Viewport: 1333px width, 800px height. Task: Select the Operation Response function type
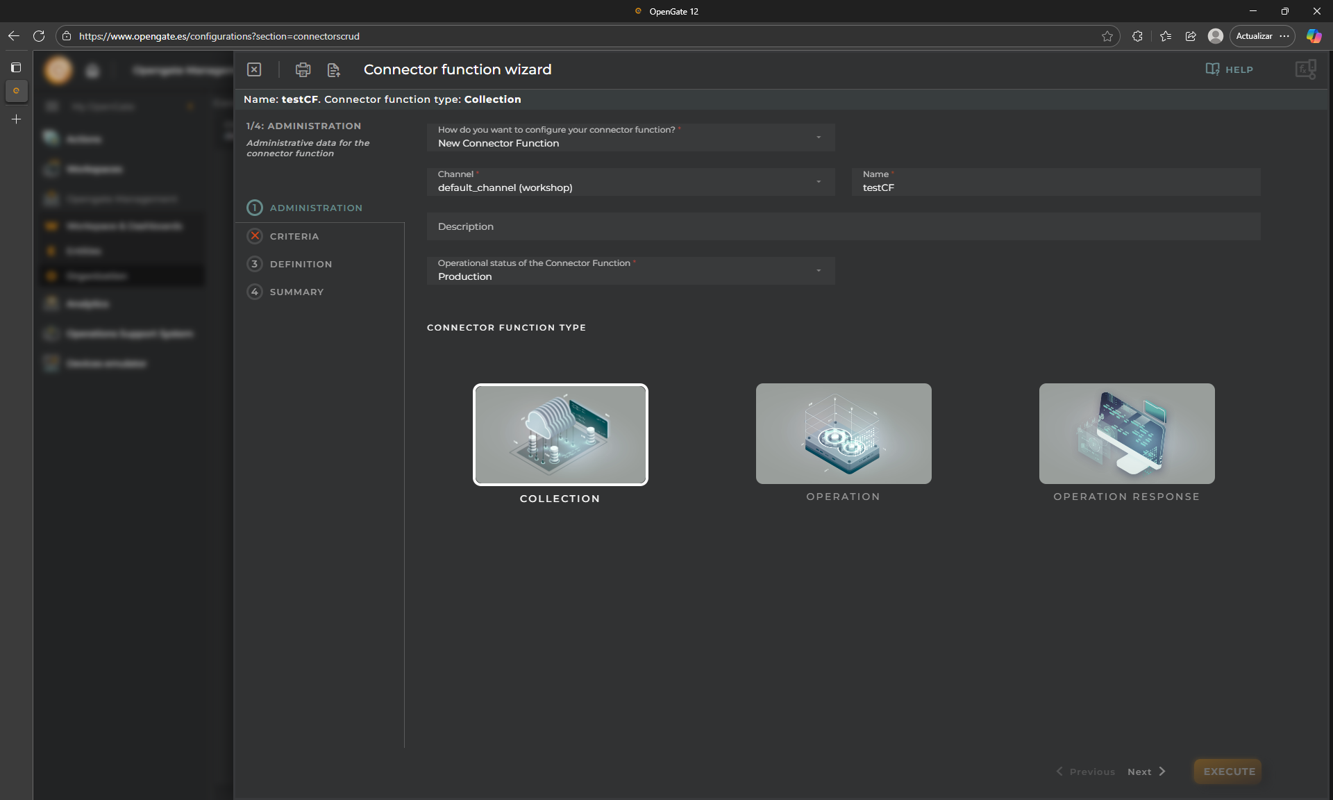pos(1126,434)
